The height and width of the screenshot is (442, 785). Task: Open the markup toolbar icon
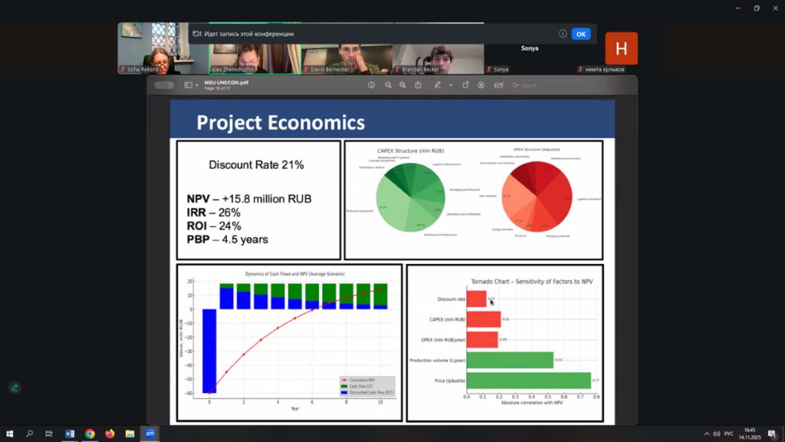point(481,85)
